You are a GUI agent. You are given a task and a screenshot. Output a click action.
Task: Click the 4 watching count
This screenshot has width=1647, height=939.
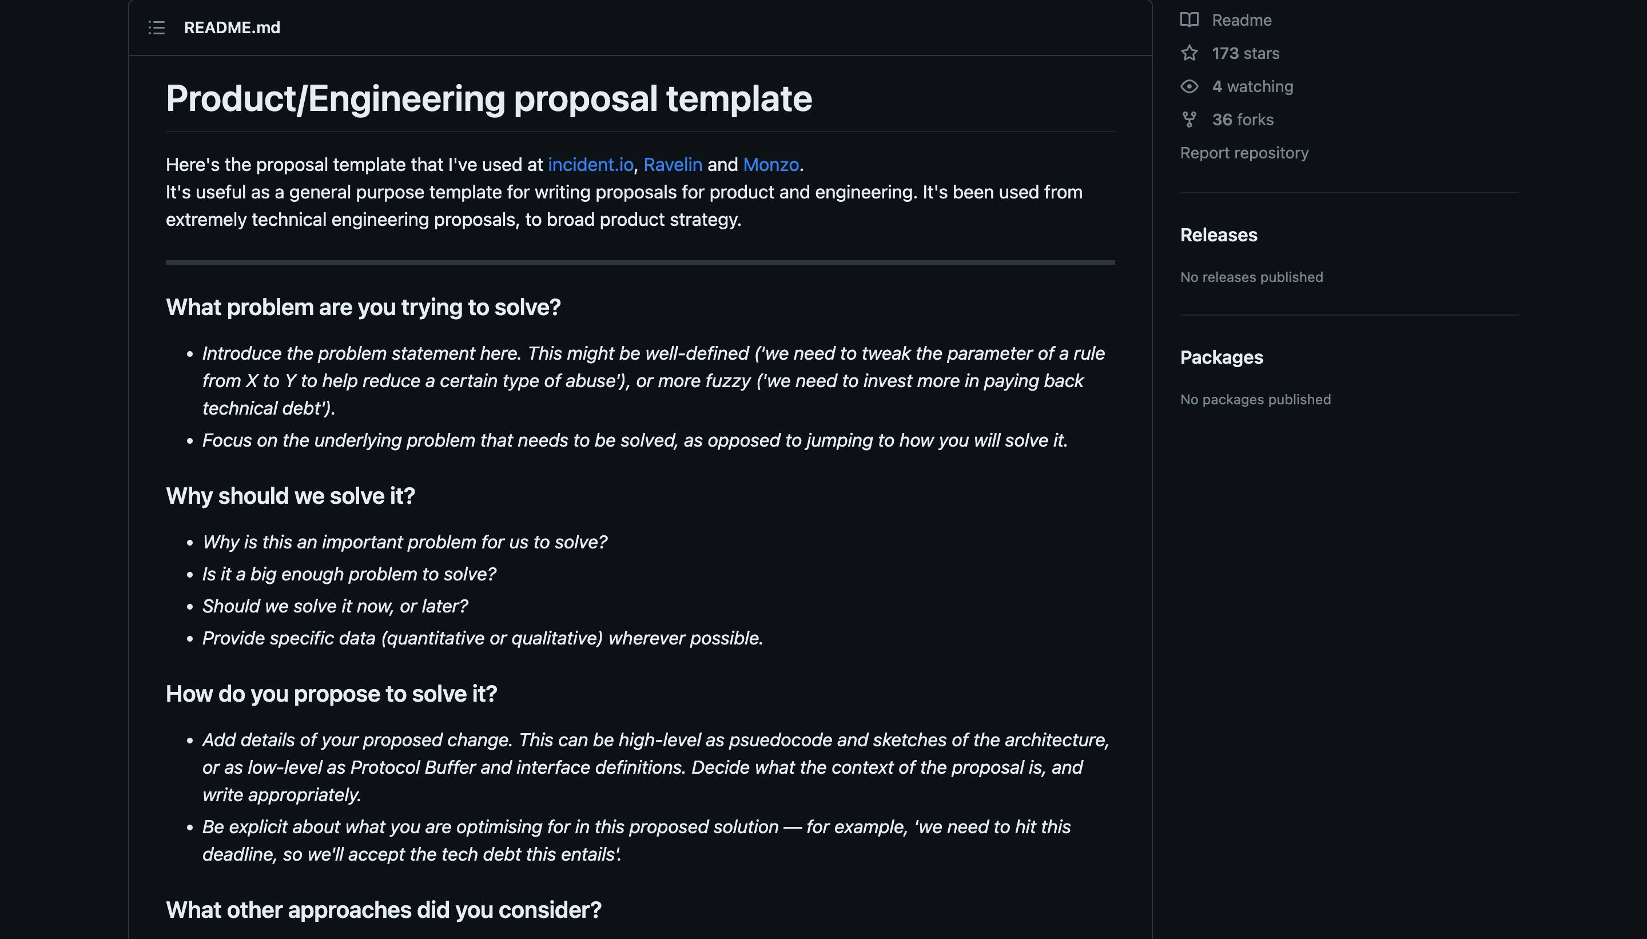[x=1251, y=86]
